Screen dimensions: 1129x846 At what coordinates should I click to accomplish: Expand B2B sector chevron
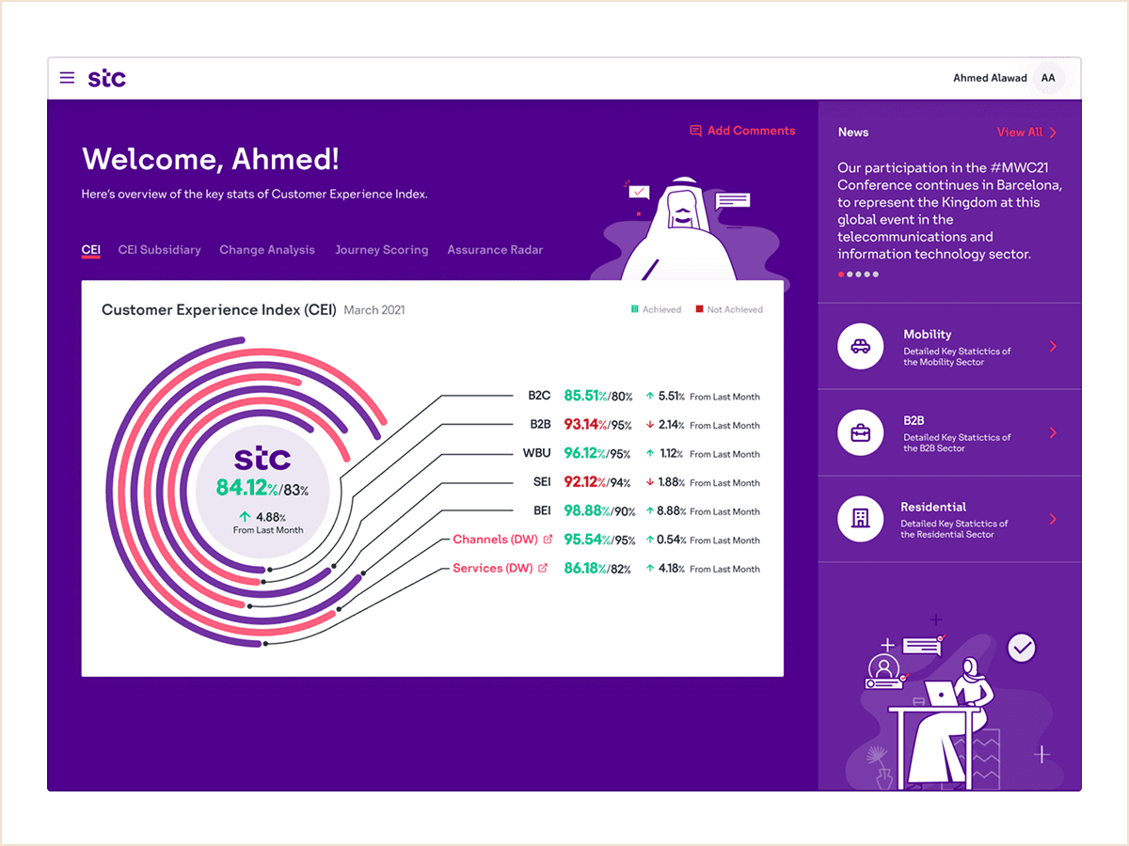(1053, 432)
